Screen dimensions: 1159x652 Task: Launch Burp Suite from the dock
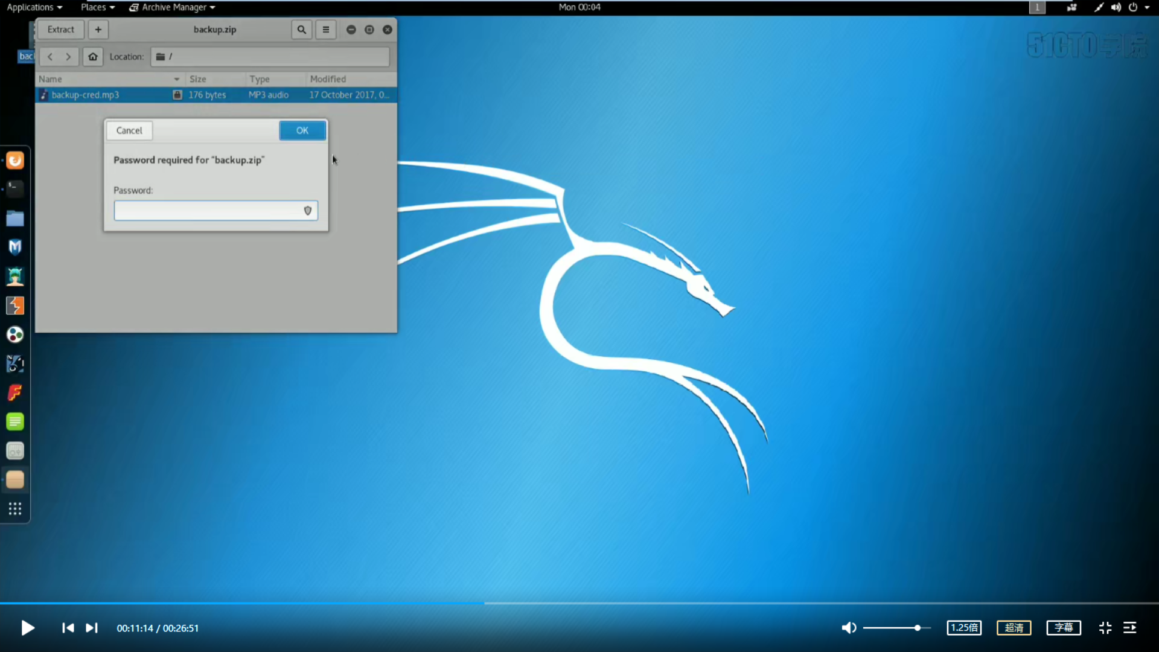point(15,305)
